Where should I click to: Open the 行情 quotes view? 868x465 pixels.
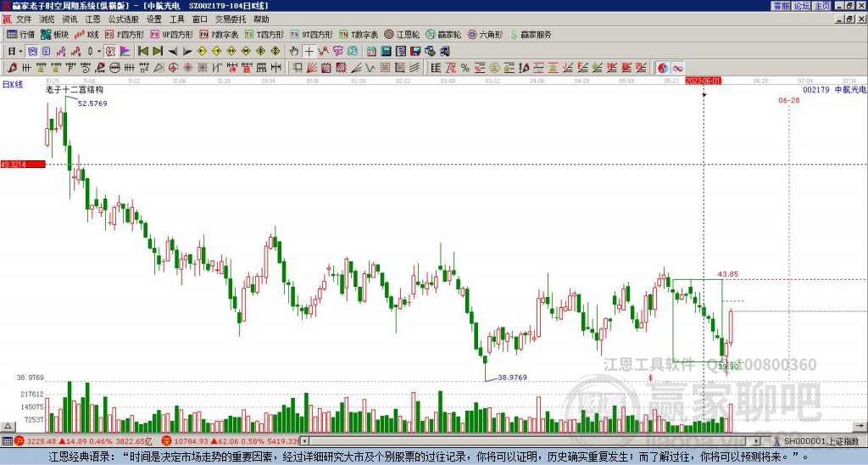(x=20, y=34)
